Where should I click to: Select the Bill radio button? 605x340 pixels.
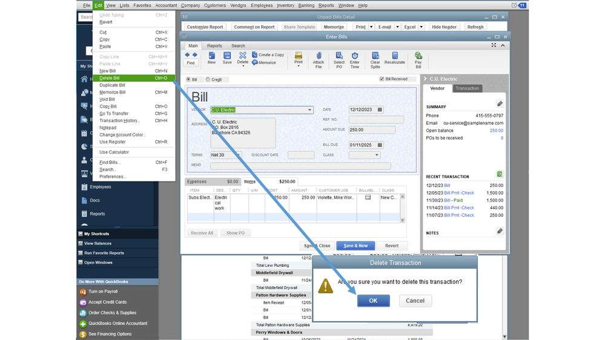click(x=188, y=79)
